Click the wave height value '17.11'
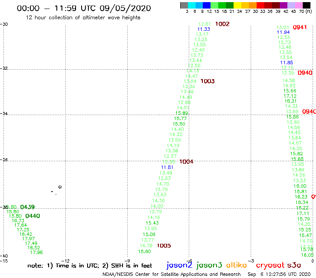 [x=303, y=213]
